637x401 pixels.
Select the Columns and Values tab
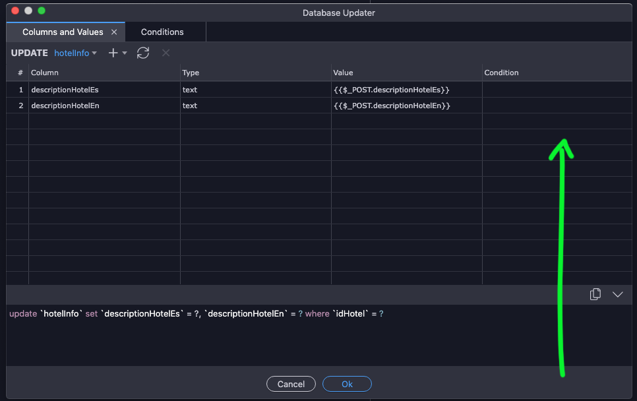(x=63, y=32)
